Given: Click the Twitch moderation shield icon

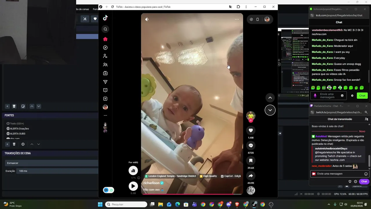Looking at the screenshot, I should pyautogui.click(x=350, y=181).
